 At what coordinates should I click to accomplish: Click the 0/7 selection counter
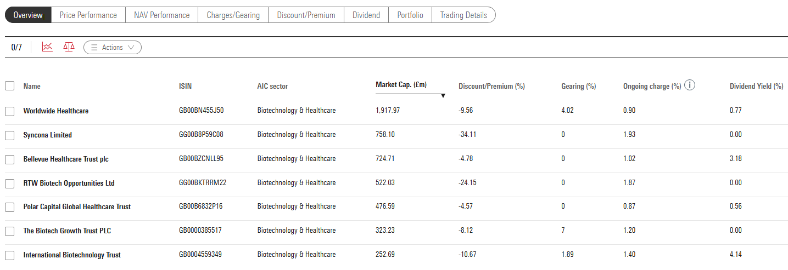[x=16, y=47]
